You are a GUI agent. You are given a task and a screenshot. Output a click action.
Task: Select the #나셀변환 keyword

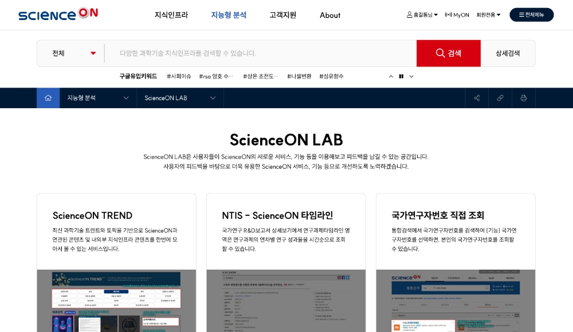tap(299, 76)
